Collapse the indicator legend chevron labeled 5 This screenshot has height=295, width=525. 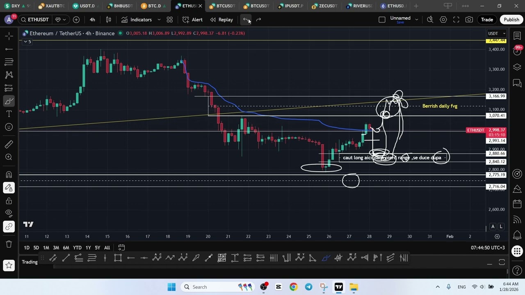27,41
